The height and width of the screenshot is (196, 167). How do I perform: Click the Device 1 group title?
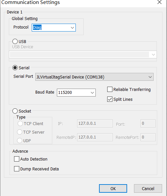pyautogui.click(x=15, y=12)
